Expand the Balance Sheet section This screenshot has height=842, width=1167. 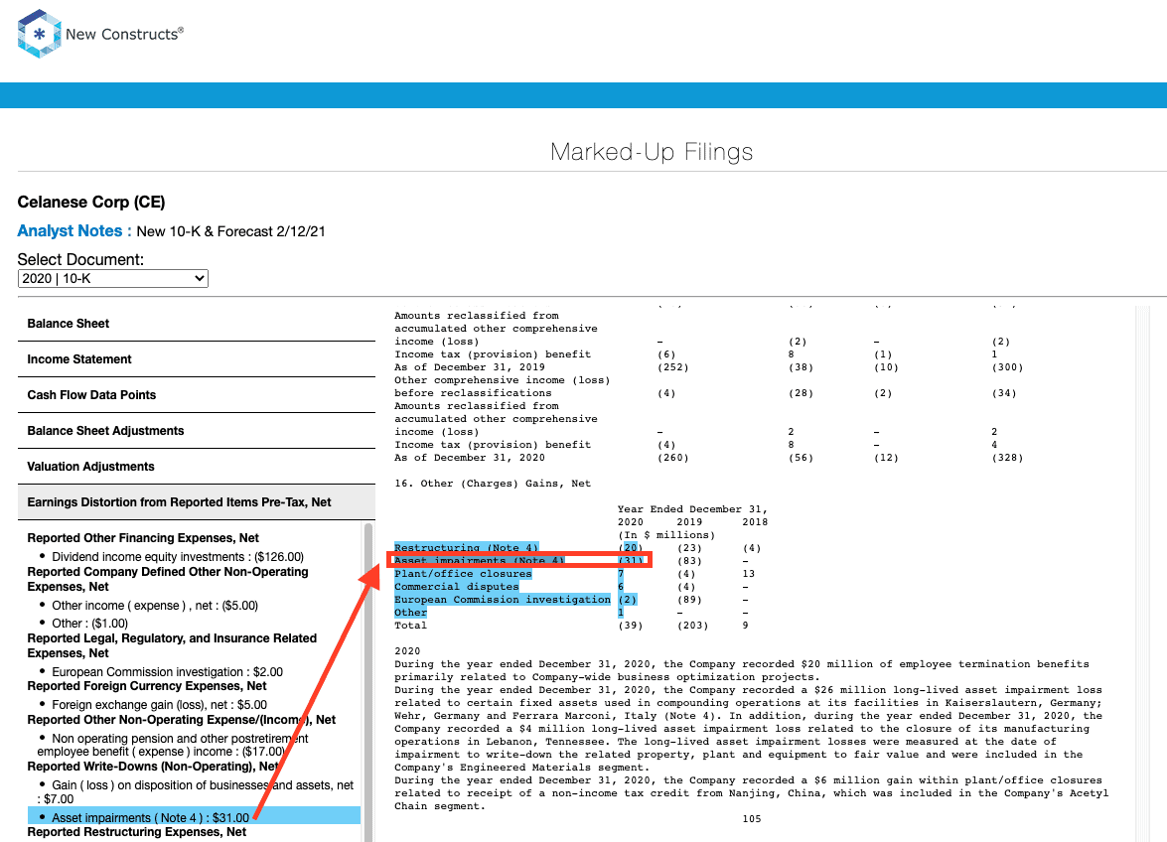197,324
